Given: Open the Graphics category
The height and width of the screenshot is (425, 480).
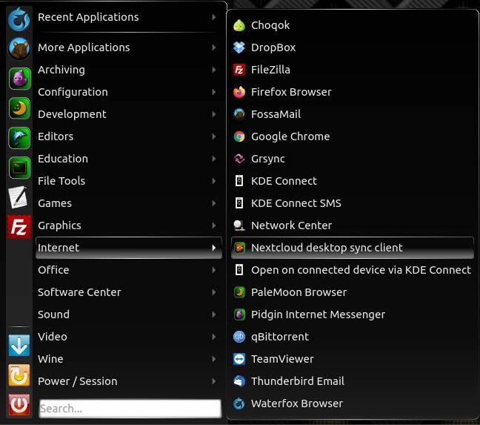Looking at the screenshot, I should tap(129, 225).
